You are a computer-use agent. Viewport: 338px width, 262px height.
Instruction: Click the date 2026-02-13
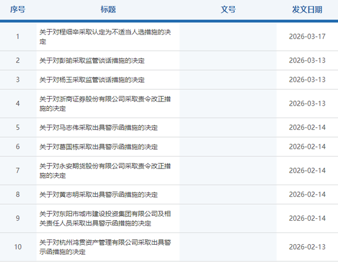[307, 247]
